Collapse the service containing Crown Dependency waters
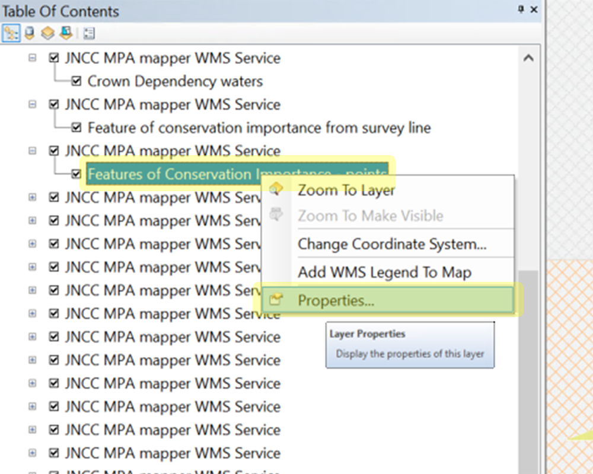The image size is (593, 474). click(x=31, y=58)
